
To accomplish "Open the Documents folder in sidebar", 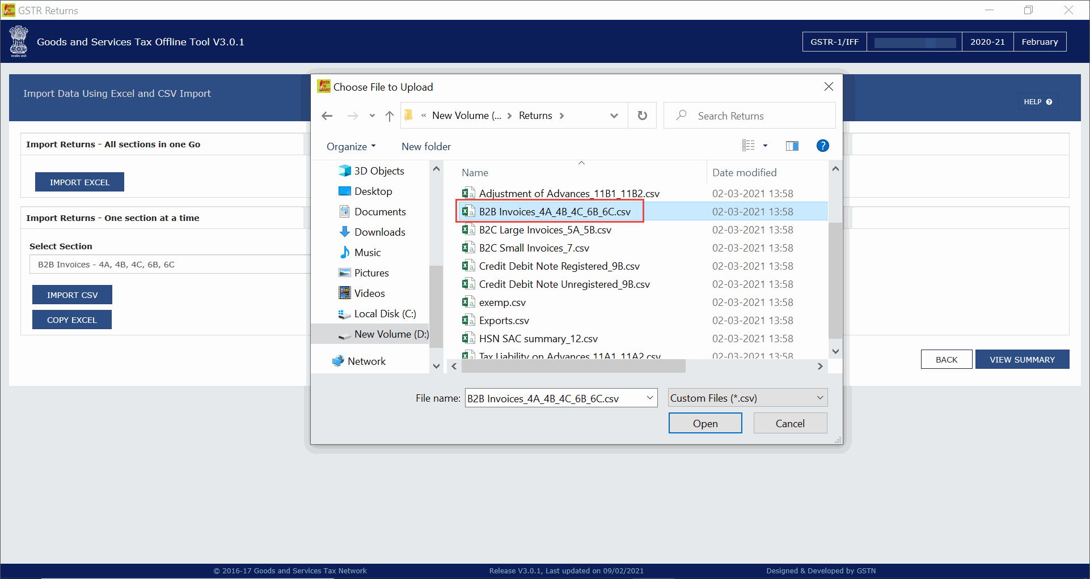I will point(373,212).
